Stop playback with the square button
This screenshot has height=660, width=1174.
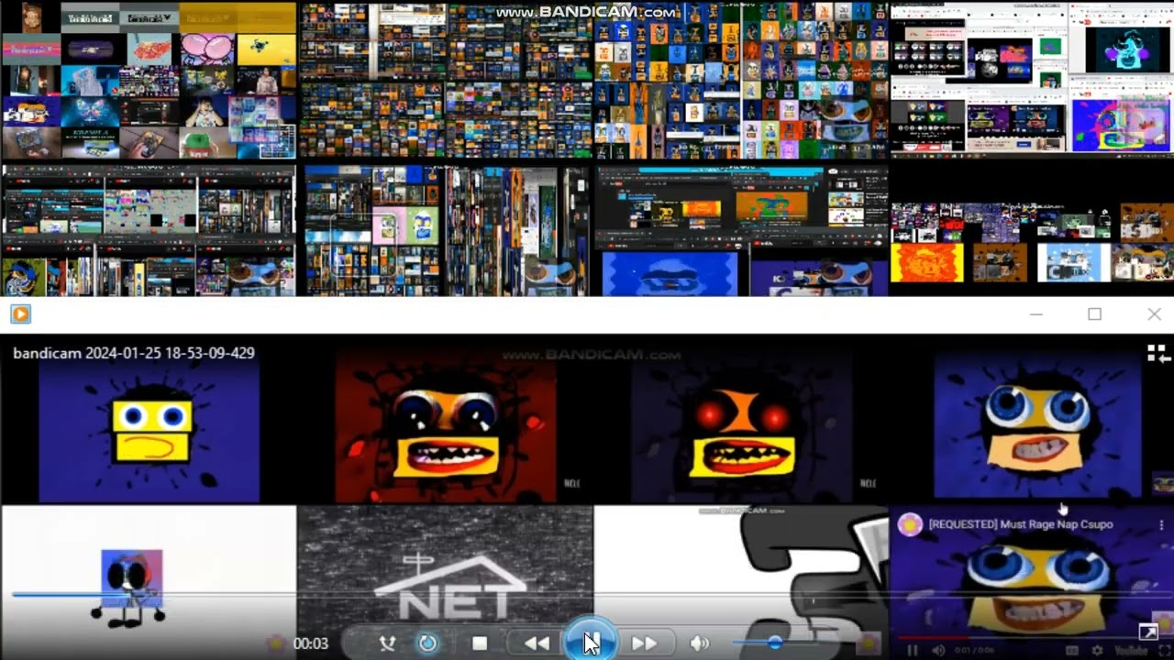pyautogui.click(x=480, y=643)
